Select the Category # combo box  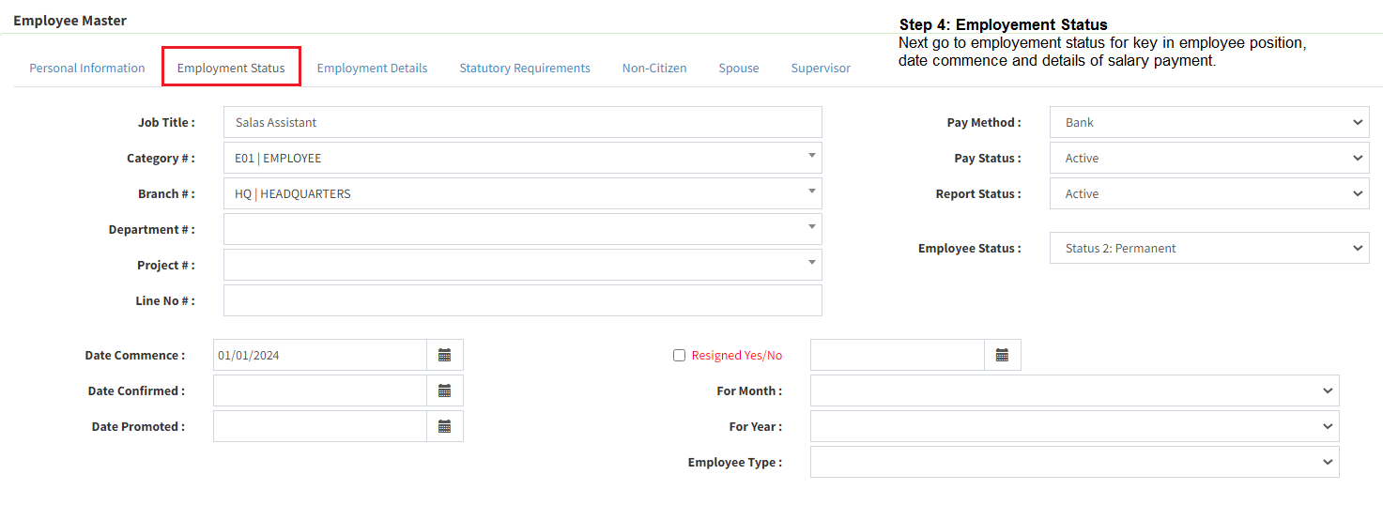tap(522, 158)
